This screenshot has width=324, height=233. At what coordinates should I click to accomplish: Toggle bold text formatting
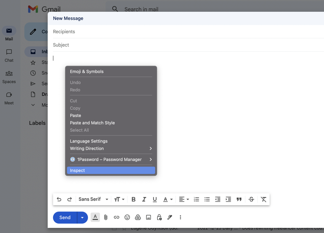pyautogui.click(x=134, y=199)
